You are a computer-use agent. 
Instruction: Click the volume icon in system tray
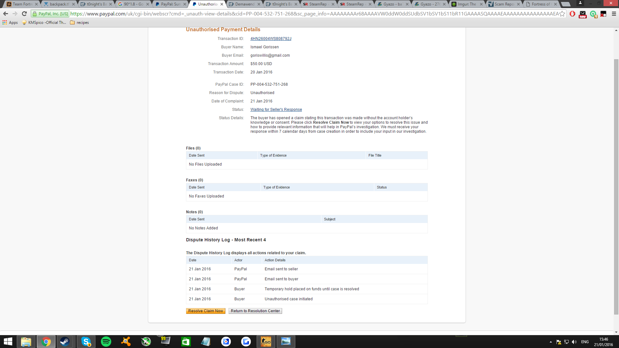[x=574, y=342]
